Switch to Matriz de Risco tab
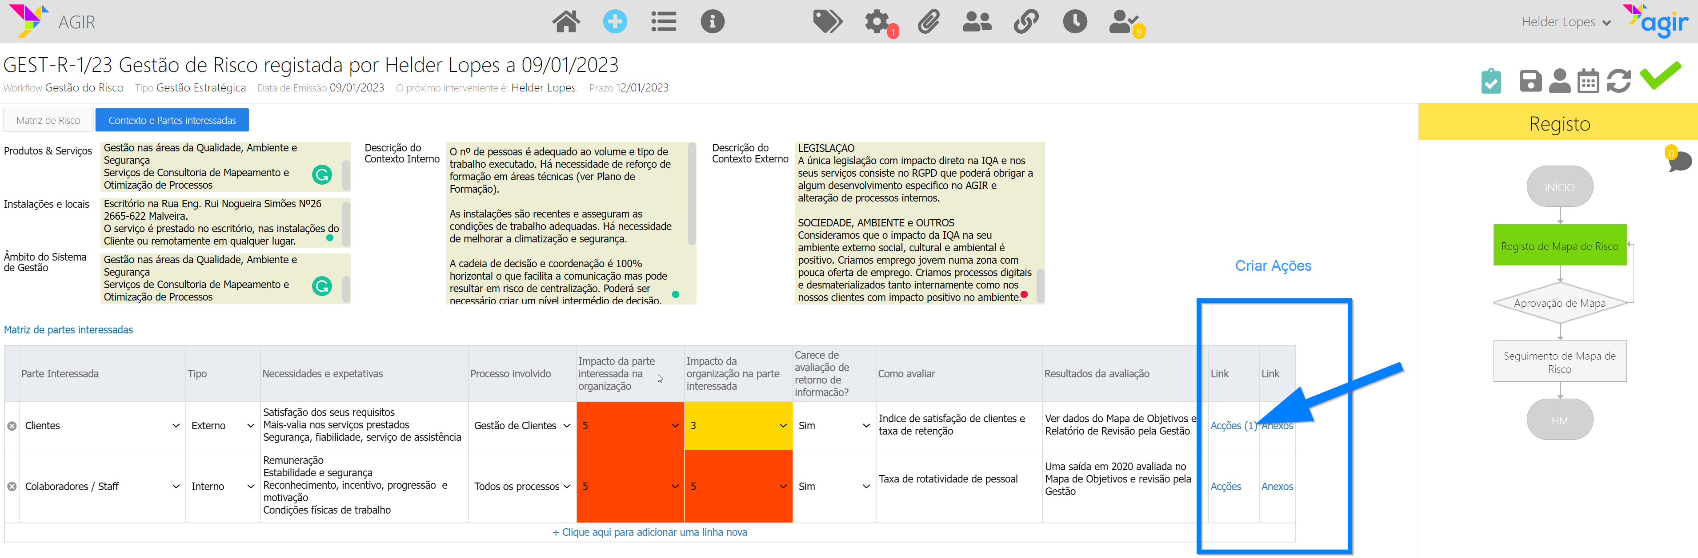The height and width of the screenshot is (558, 1698). (48, 120)
